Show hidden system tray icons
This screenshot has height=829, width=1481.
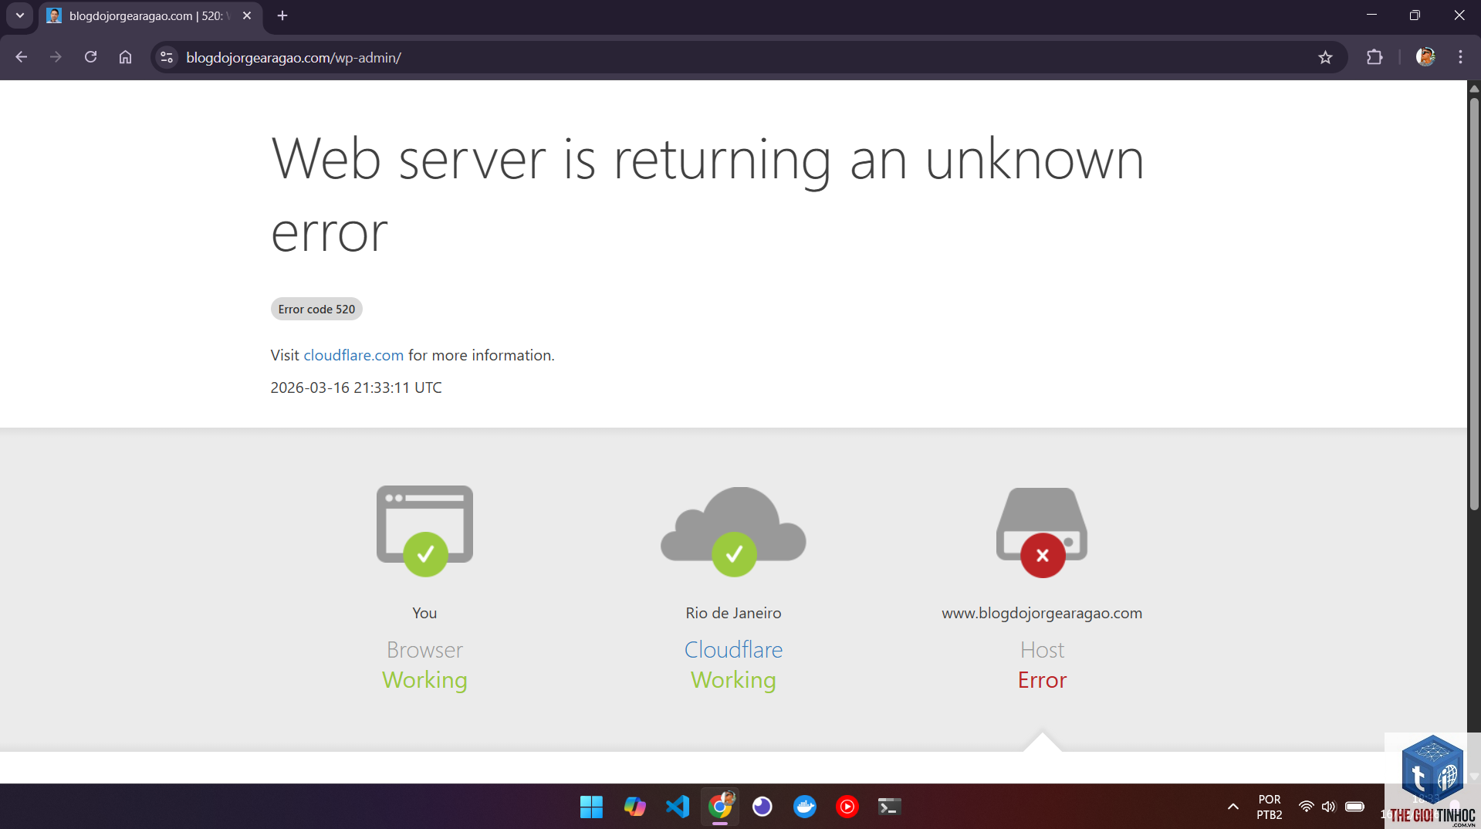coord(1232,807)
